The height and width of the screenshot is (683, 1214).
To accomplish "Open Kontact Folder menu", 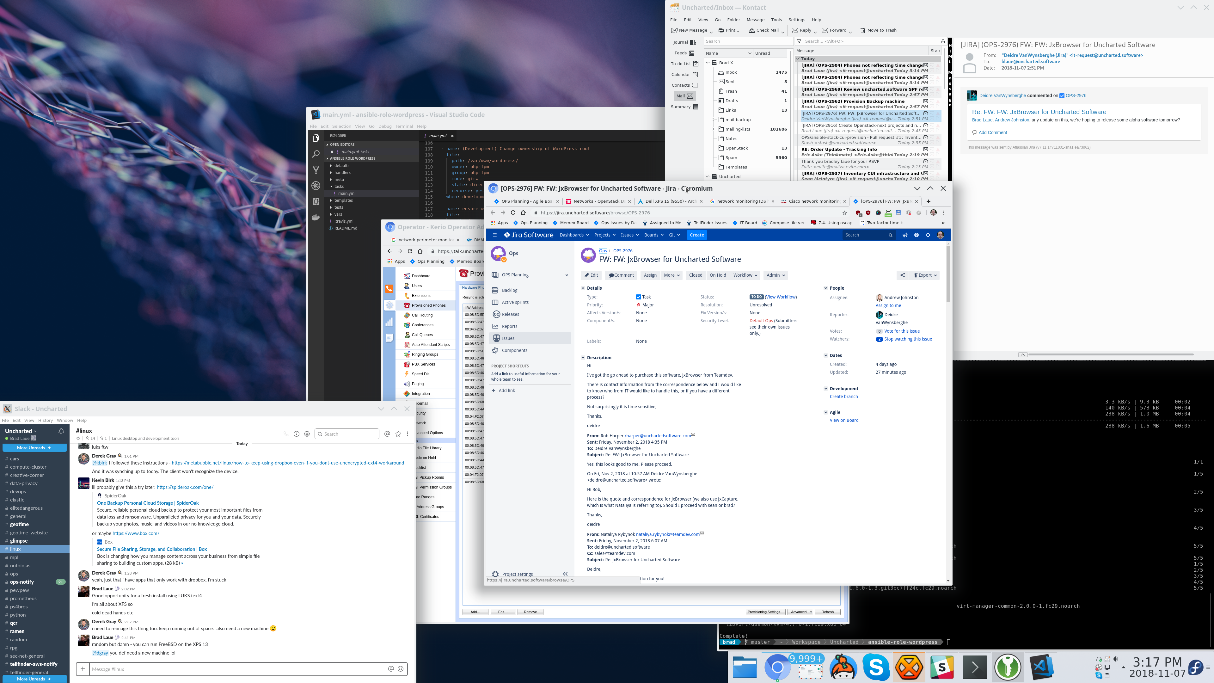I will click(x=733, y=20).
